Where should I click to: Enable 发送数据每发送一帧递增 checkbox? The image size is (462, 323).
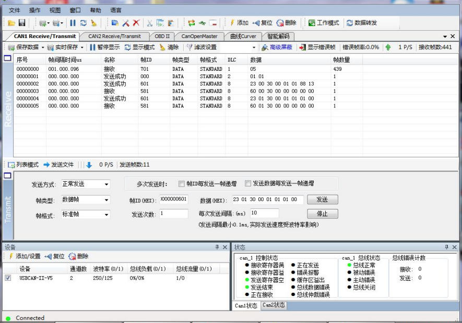pos(248,183)
